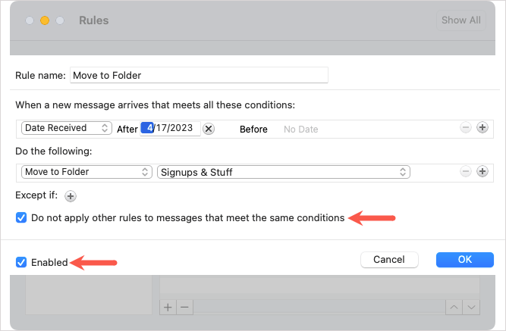
Task: Remove the Date Received condition row
Action: pyautogui.click(x=465, y=128)
